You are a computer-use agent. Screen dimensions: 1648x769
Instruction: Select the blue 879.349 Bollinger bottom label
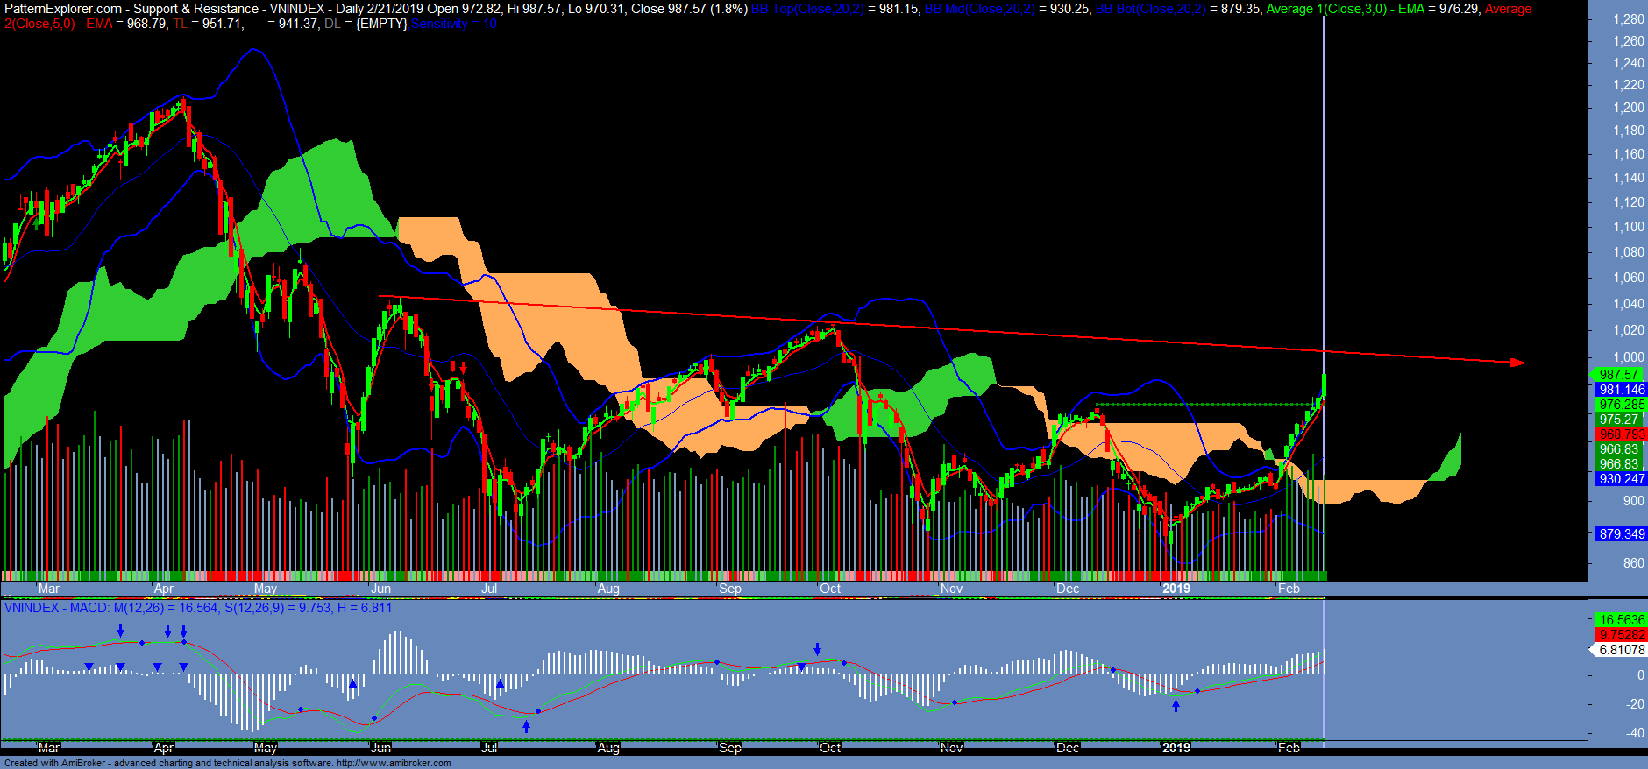(x=1622, y=534)
